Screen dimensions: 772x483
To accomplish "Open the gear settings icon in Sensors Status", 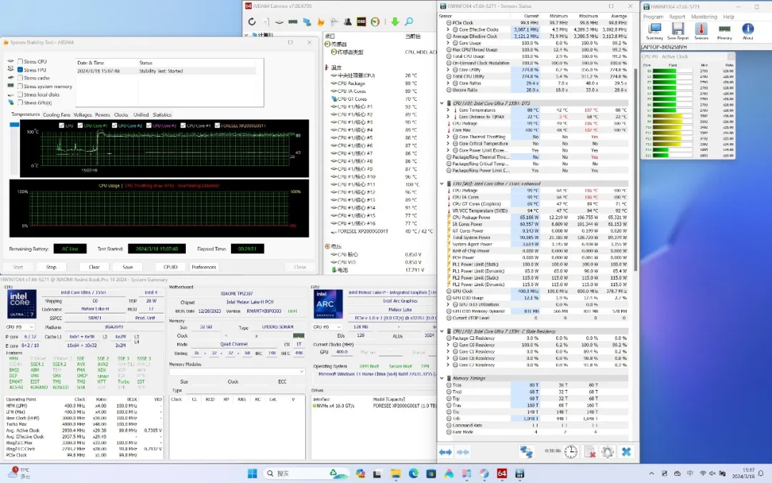I will (x=607, y=452).
